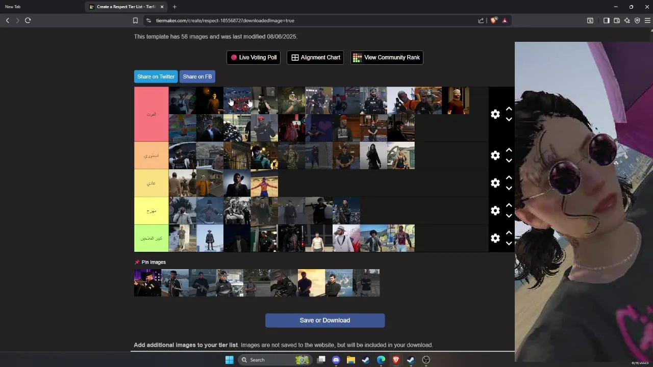This screenshot has width=653, height=367.
Task: Open settings gear for the orange tier row
Action: coord(495,155)
